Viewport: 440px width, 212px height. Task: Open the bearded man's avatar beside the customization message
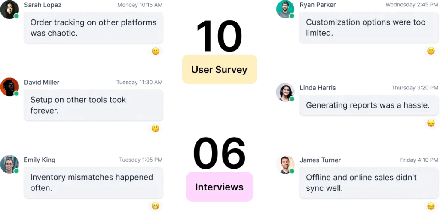285,9
